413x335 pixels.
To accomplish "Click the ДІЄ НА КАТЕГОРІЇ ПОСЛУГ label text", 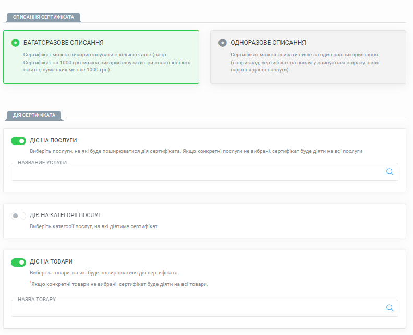I will pyautogui.click(x=65, y=215).
